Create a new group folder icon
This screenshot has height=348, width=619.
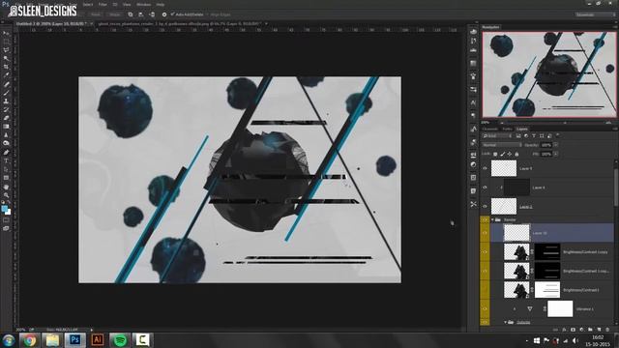(590, 329)
